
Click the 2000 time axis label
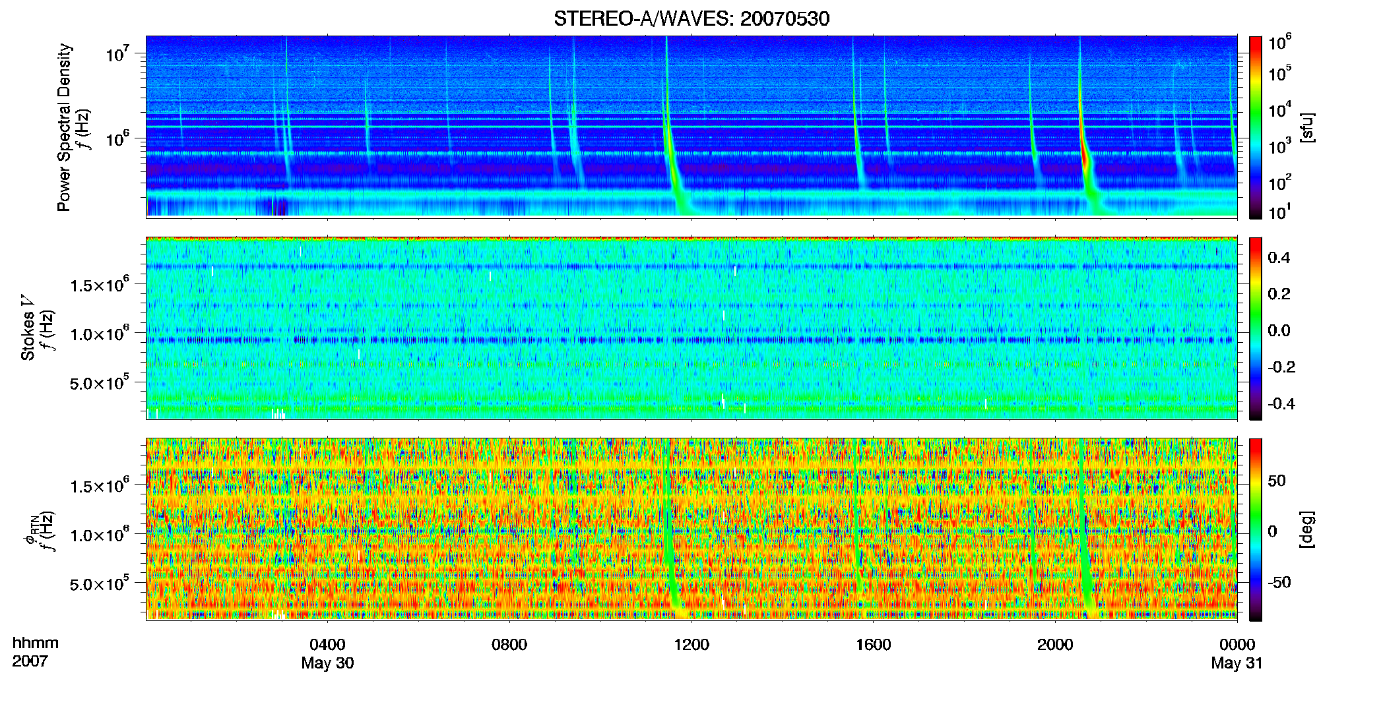tap(1055, 644)
